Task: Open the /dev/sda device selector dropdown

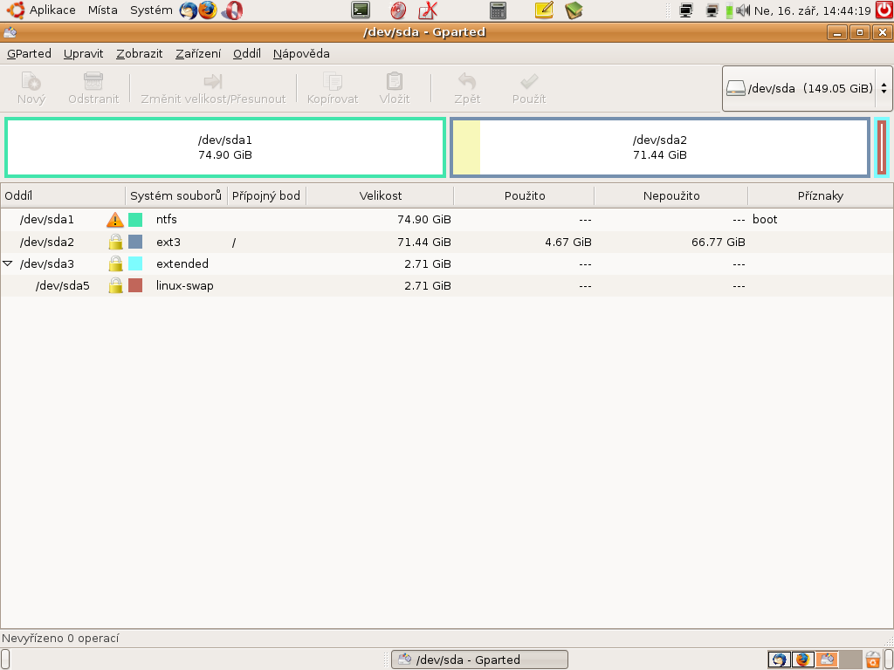Action: pos(808,88)
